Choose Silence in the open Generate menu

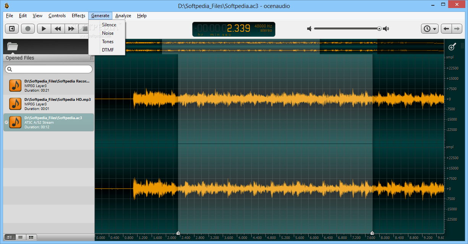click(109, 24)
